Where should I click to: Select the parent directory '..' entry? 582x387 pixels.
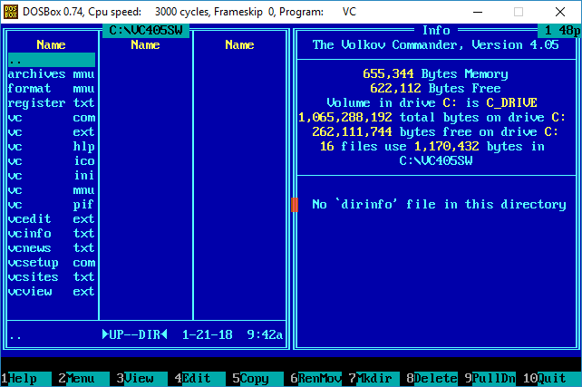[x=51, y=60]
